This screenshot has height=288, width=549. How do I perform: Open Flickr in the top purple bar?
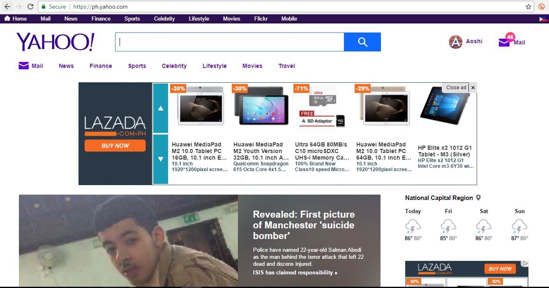(x=261, y=19)
